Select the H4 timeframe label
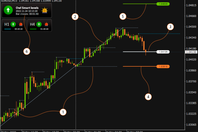198x132 pixels. tap(32, 24)
